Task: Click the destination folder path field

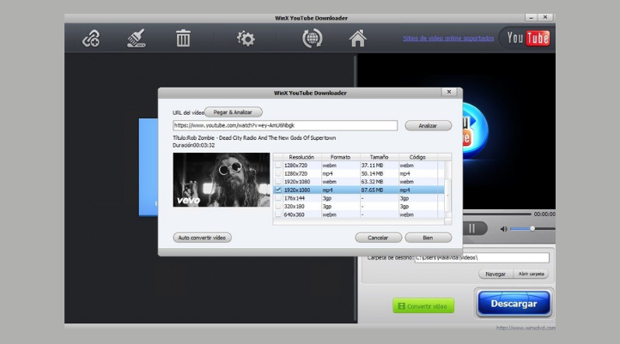Action: [482, 257]
